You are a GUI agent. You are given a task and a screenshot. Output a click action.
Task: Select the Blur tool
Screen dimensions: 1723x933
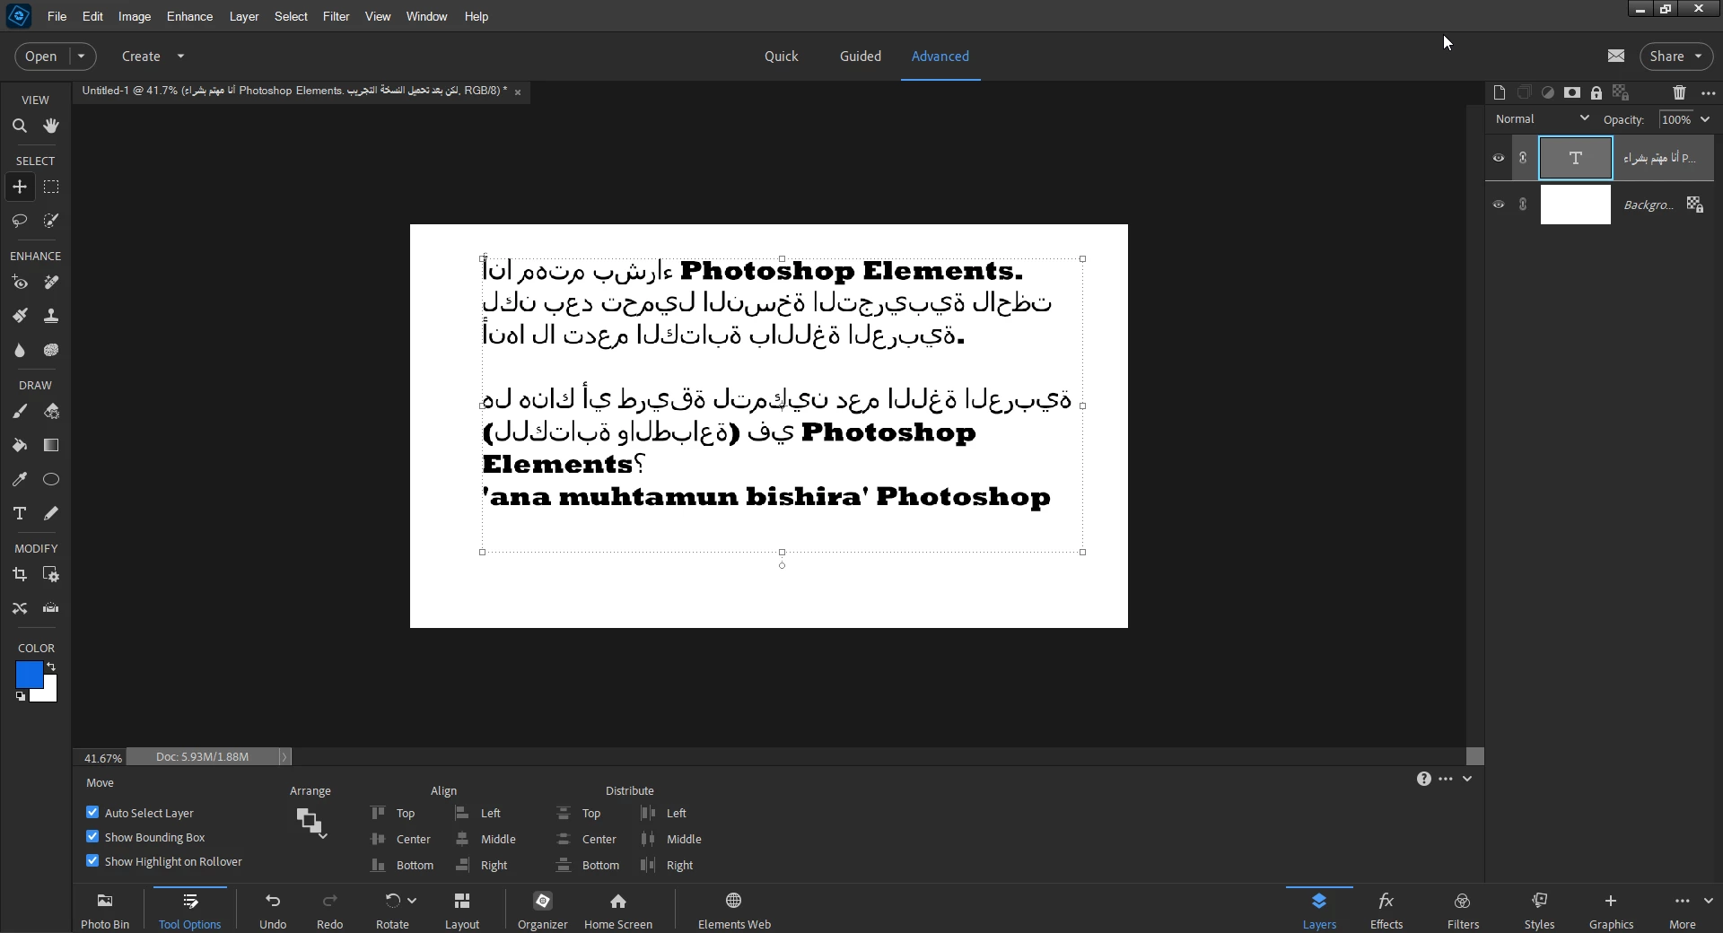pos(20,350)
